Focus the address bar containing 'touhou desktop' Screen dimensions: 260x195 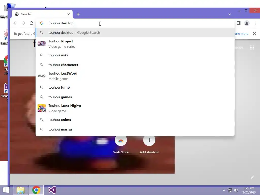click(x=135, y=23)
